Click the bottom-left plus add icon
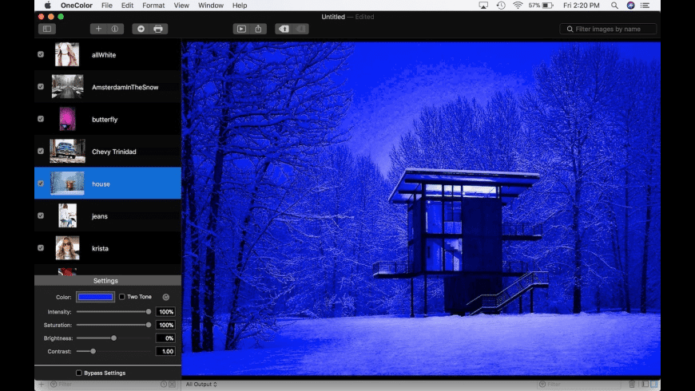This screenshot has width=695, height=391. click(42, 385)
